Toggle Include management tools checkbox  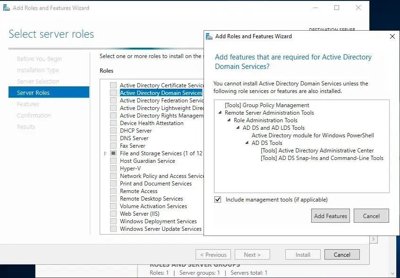click(218, 200)
